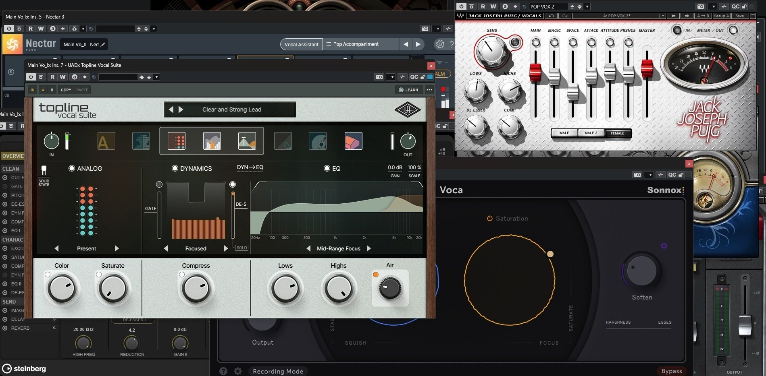Viewport: 766px width, 376px height.
Task: Open the Topline three-dot options menu
Action: pos(429,90)
